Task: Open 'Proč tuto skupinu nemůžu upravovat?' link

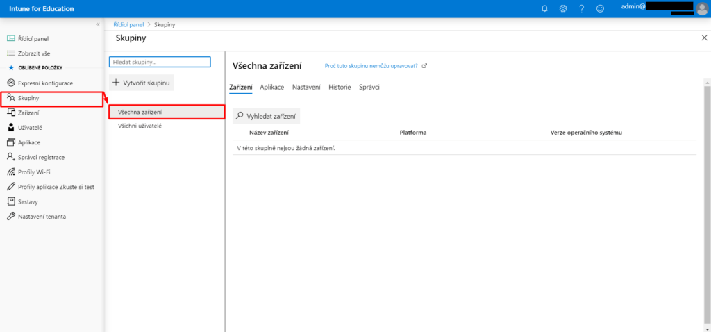Action: click(x=371, y=66)
